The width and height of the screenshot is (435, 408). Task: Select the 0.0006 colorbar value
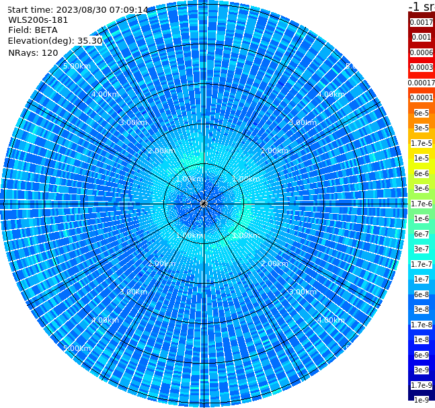[422, 52]
